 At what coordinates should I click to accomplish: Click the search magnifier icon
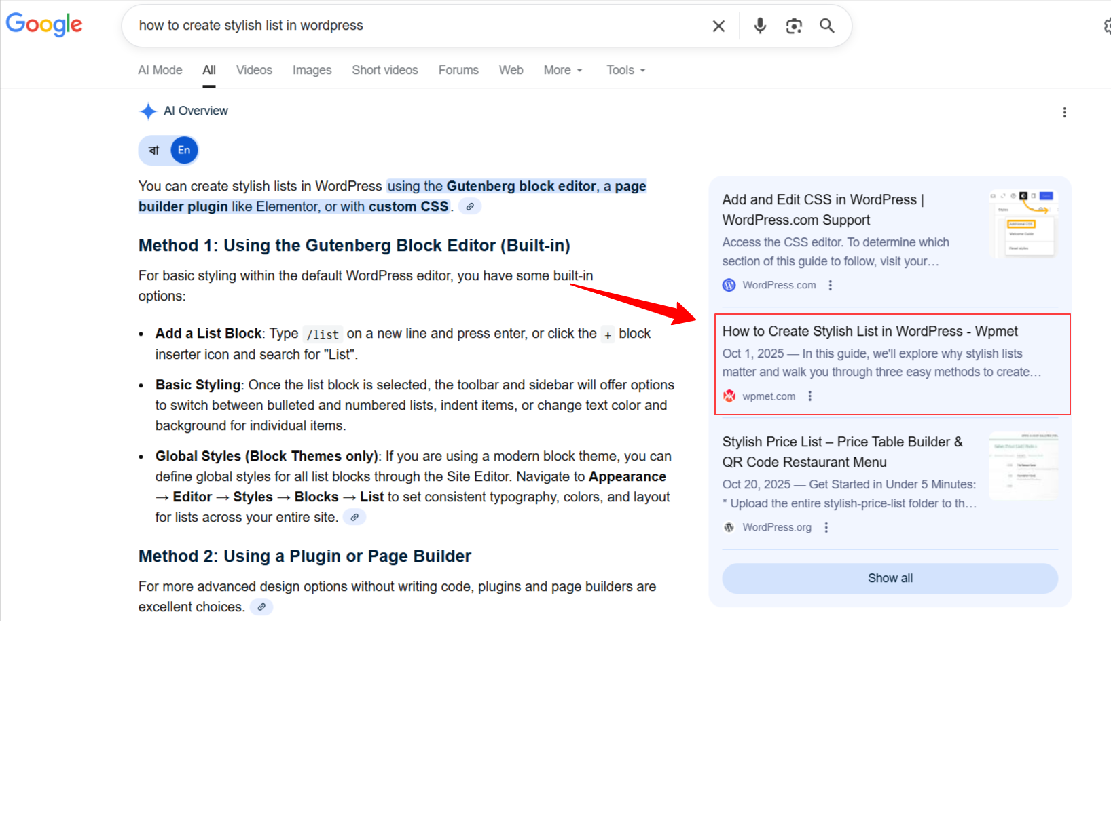827,25
